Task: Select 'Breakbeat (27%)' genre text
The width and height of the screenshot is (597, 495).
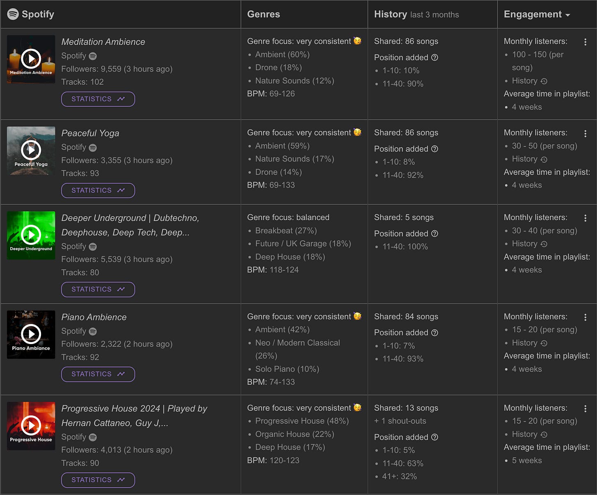Action: (286, 230)
